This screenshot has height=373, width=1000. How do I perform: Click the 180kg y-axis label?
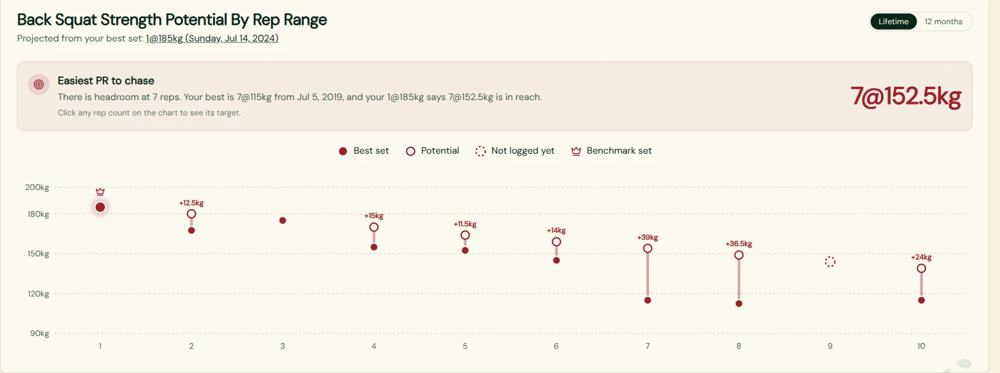click(37, 214)
